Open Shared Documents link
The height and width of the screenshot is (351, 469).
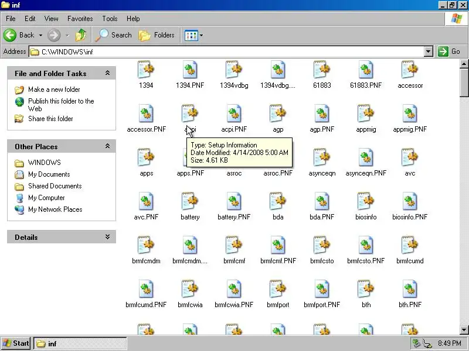55,185
